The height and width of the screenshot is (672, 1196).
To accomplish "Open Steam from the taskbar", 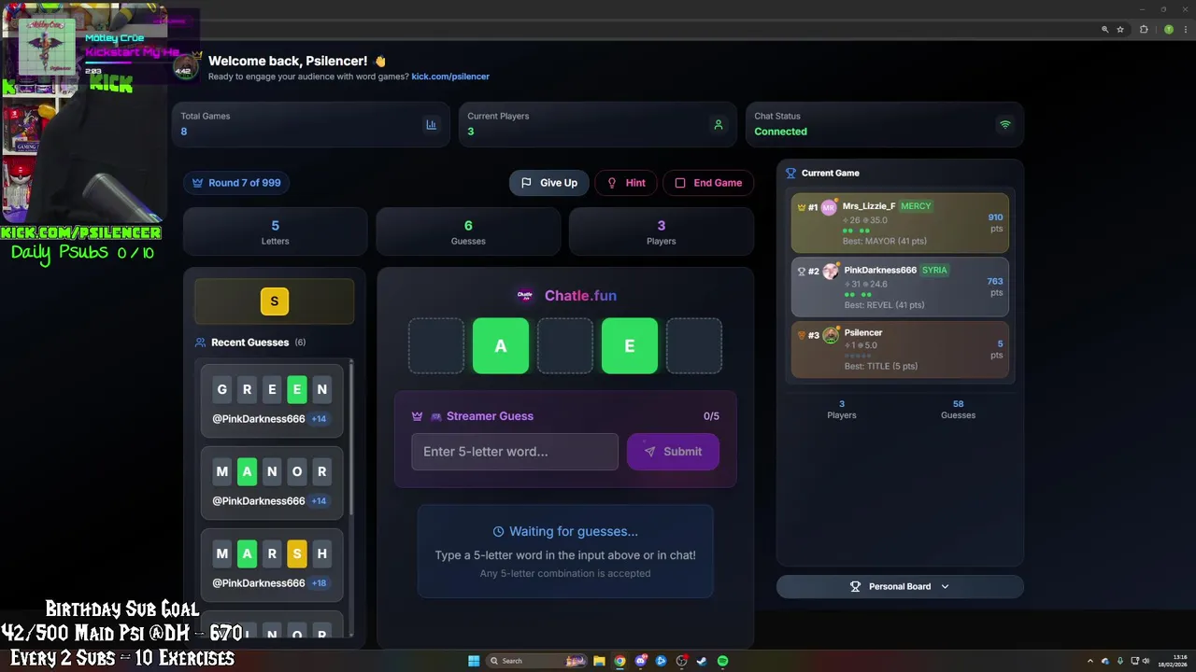I will coord(702,661).
